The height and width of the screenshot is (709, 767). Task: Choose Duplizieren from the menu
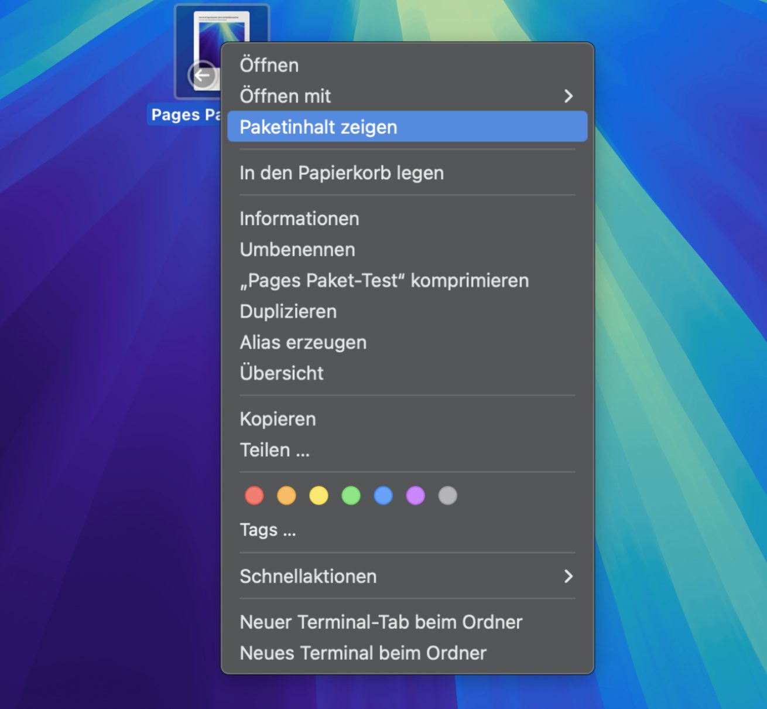click(x=288, y=312)
